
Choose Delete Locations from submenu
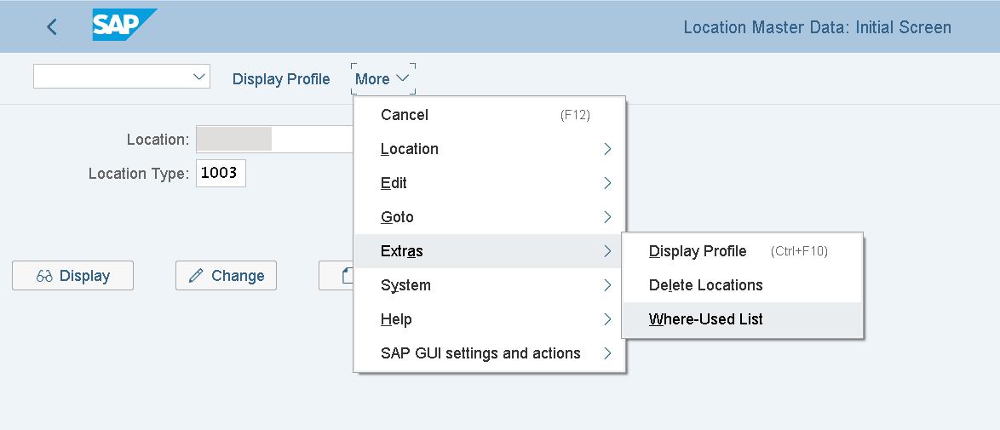(705, 285)
